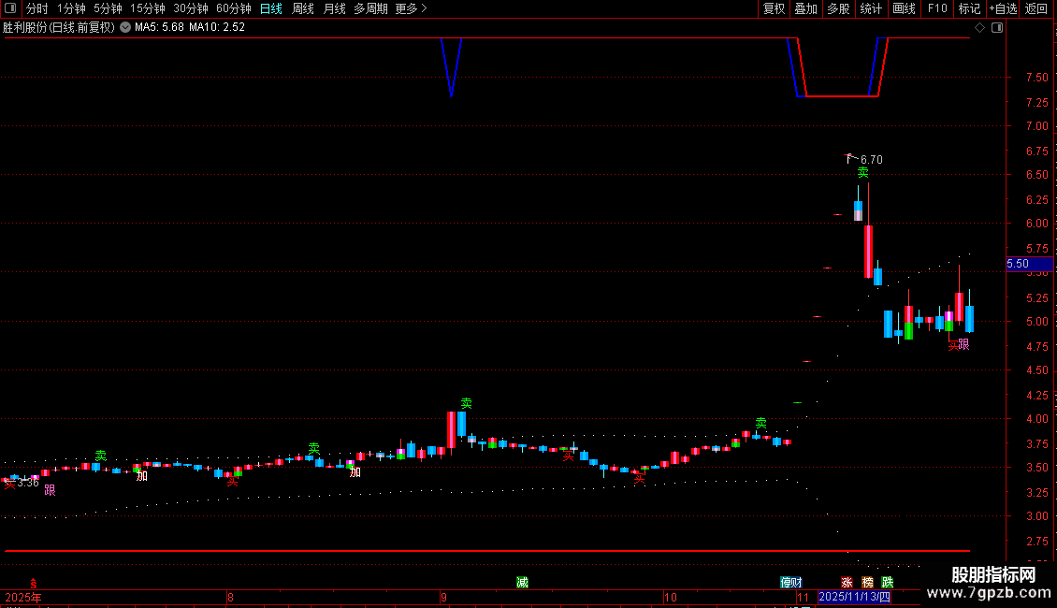Select the 60分钟 period tab
The width and height of the screenshot is (1057, 608).
point(234,8)
